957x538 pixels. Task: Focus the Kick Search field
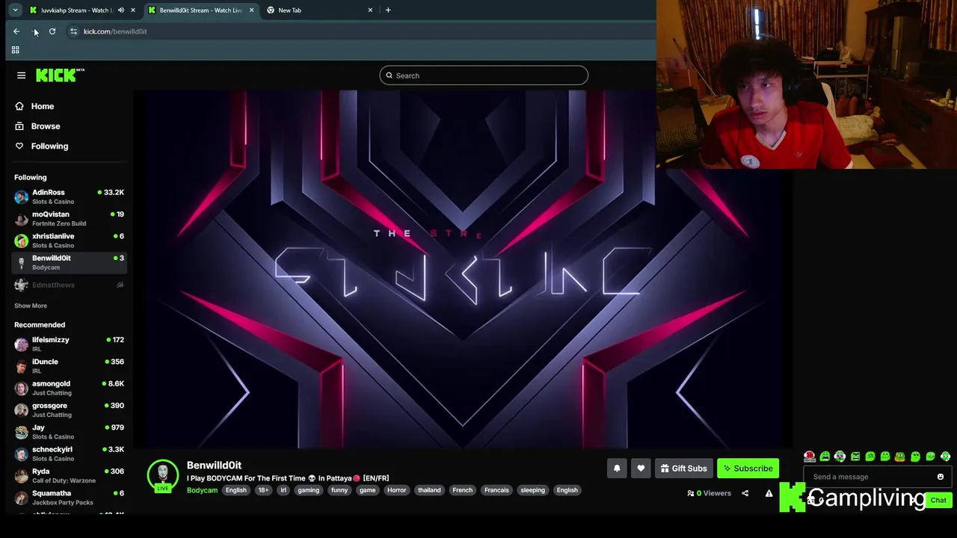(484, 75)
